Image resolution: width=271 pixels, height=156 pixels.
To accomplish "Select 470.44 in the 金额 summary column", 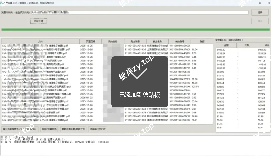I will (x=220, y=83).
